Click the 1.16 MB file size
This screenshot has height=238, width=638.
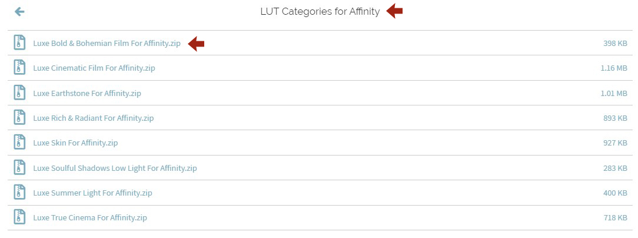click(614, 68)
